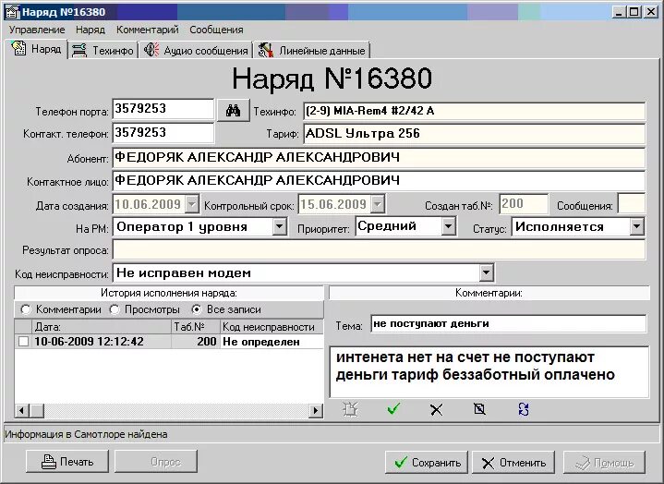
Task: Select the Комментарии radio button
Action: point(26,309)
